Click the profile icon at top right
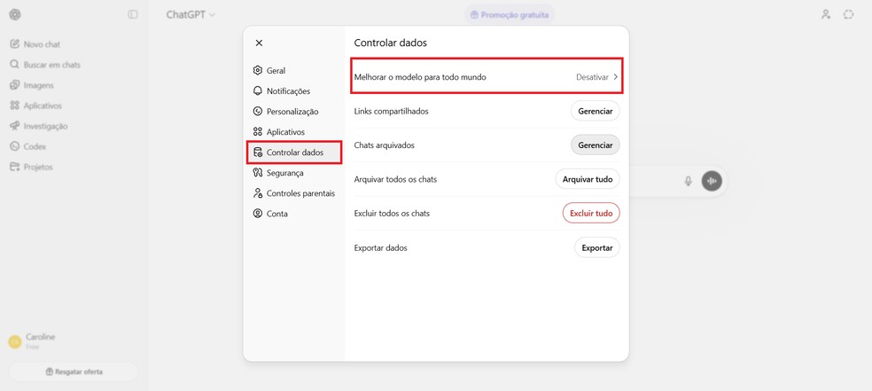The width and height of the screenshot is (872, 391). (826, 14)
